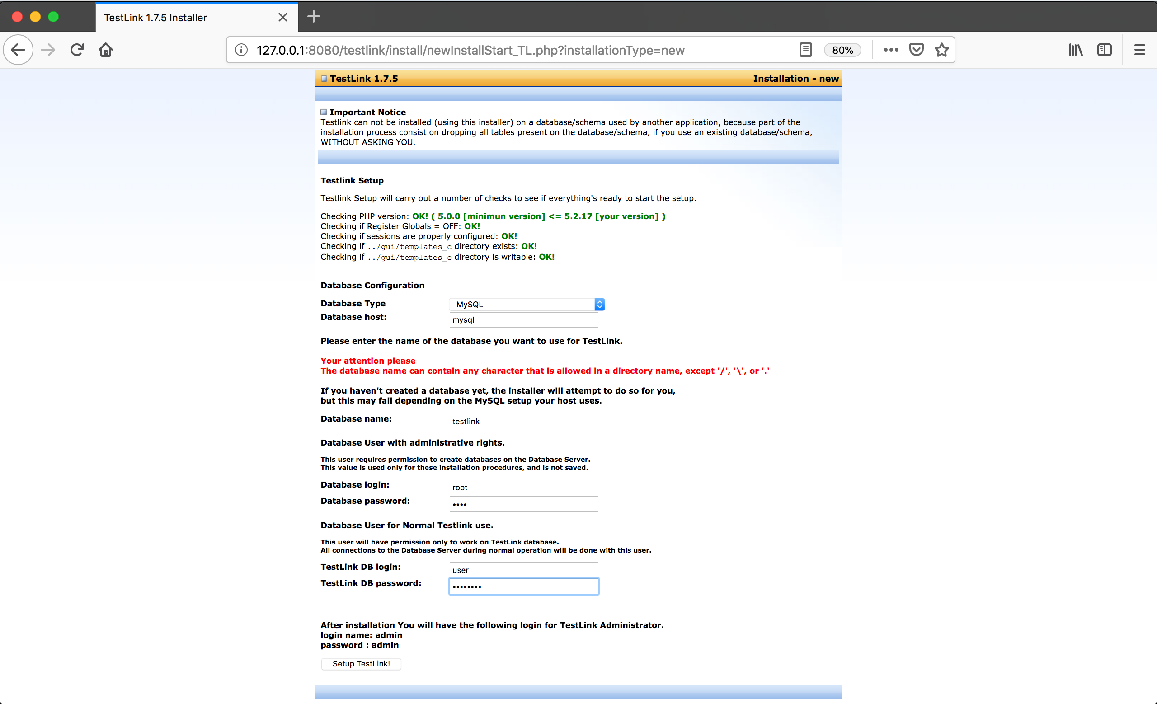Click the TestLink DB login field
The height and width of the screenshot is (704, 1157).
point(523,570)
